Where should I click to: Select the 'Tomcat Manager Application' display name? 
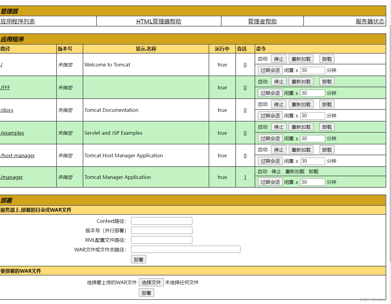point(118,177)
